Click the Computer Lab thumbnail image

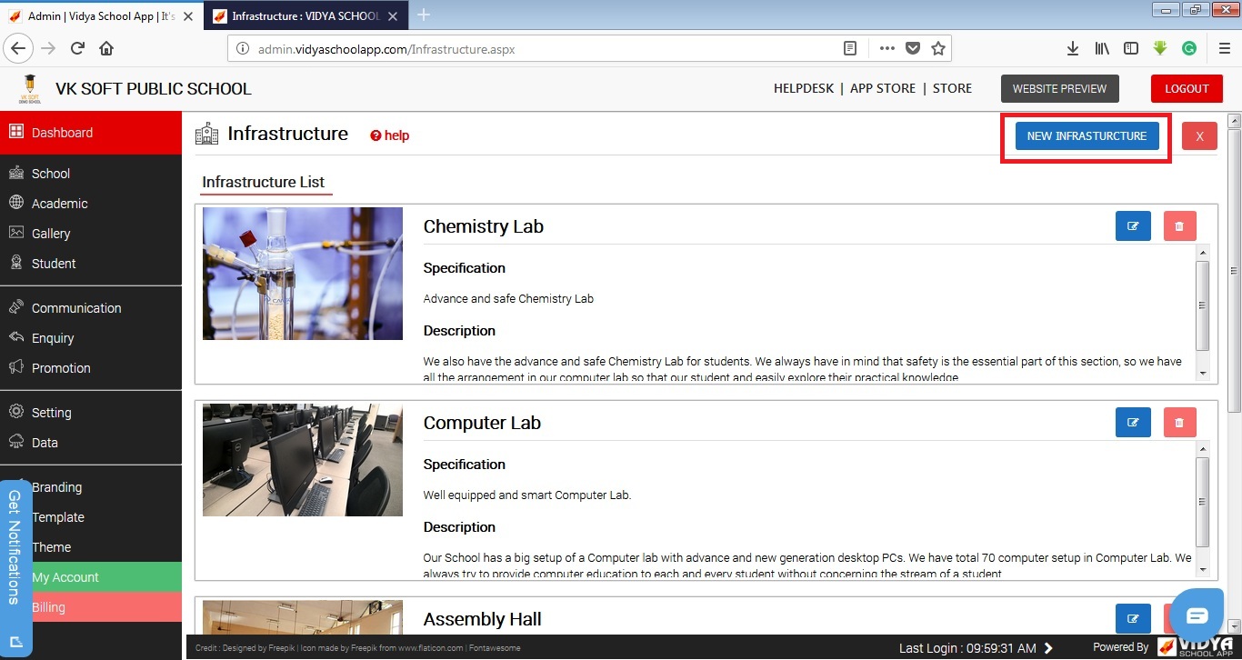(303, 460)
